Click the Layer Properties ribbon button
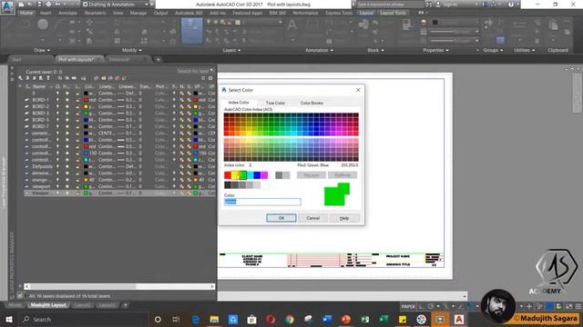 pos(192,31)
